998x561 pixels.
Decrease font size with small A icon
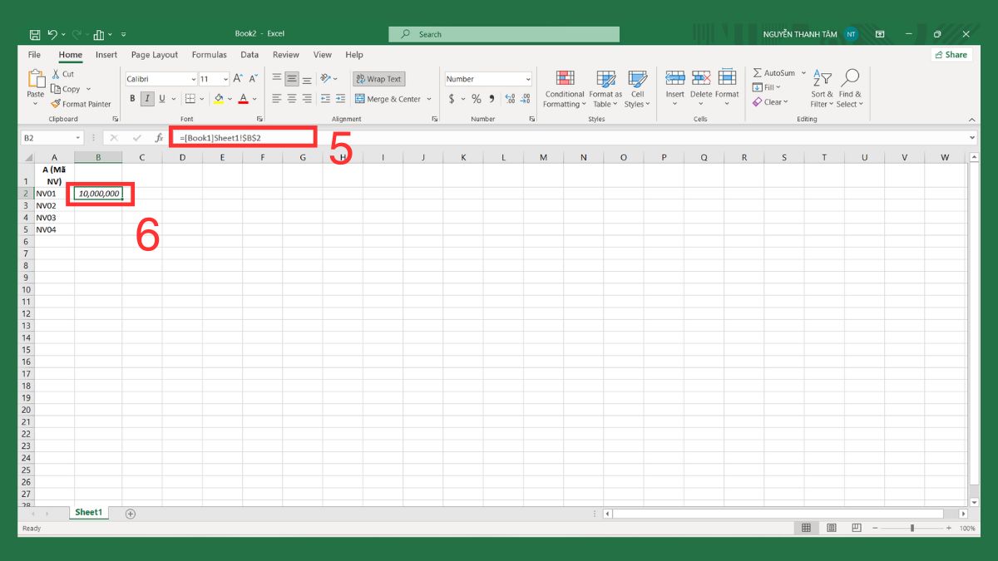[x=254, y=79]
